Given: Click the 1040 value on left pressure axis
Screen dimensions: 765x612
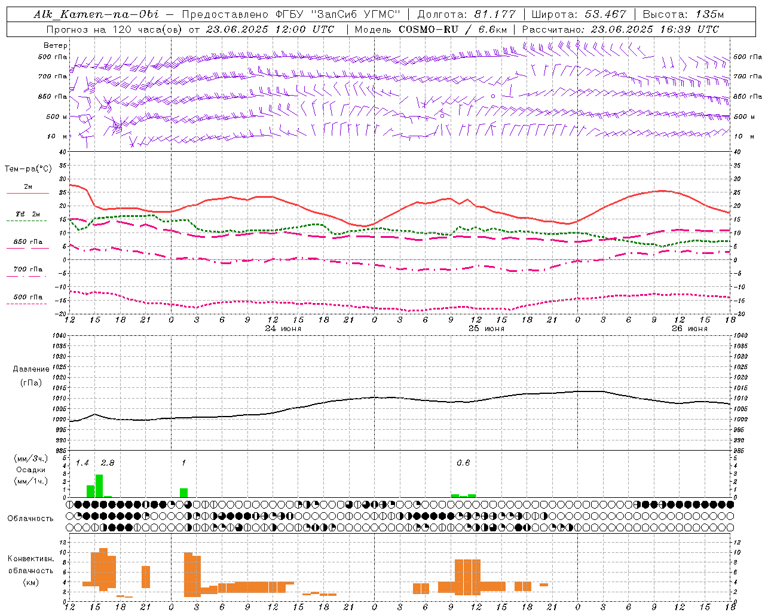Looking at the screenshot, I should point(59,335).
